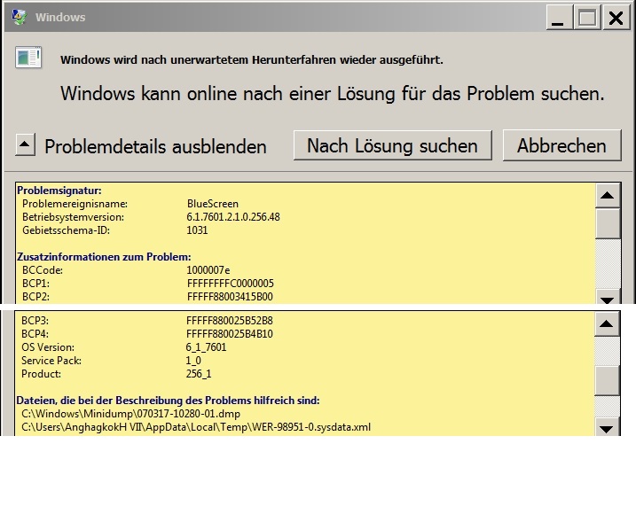Click the Windows flag icon in title bar
Viewport: 636px width, 506px height.
coord(19,17)
